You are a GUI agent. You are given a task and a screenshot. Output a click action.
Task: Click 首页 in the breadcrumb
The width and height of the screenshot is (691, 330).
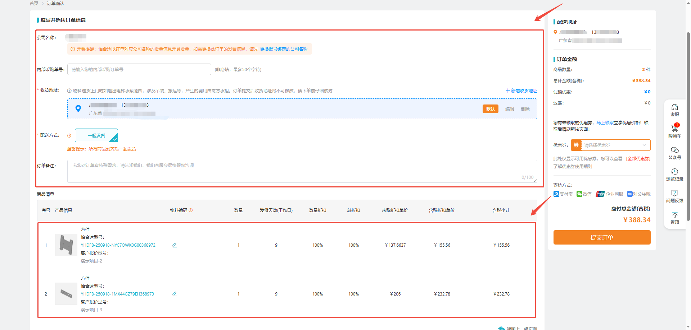(x=34, y=4)
